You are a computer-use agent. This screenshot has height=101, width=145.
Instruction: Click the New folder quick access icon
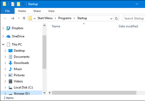coord(19,4)
